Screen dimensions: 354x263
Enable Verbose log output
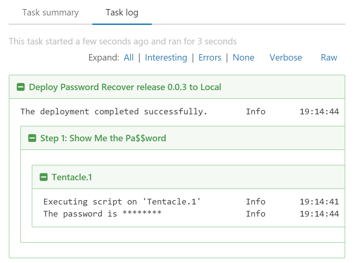[286, 58]
